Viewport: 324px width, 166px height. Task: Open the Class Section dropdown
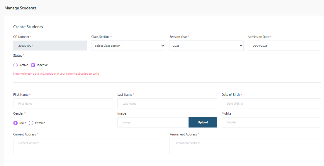click(x=128, y=46)
